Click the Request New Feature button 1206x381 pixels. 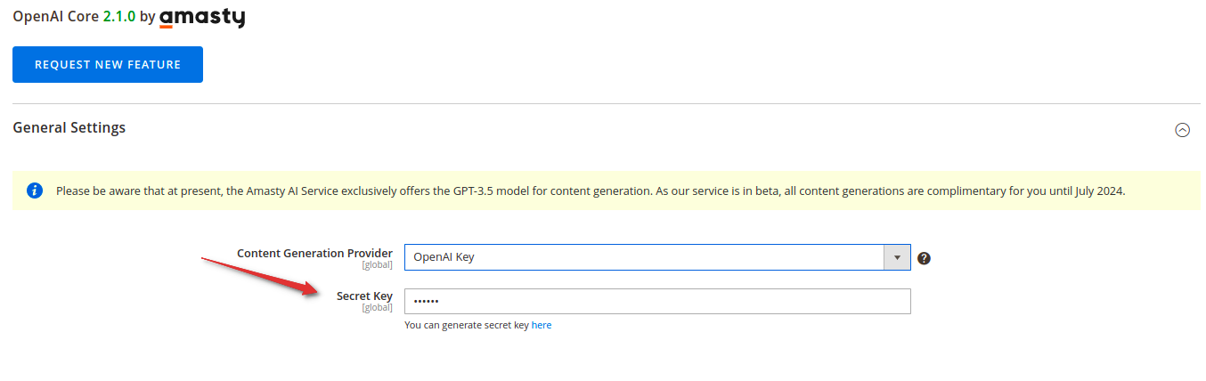tap(108, 64)
